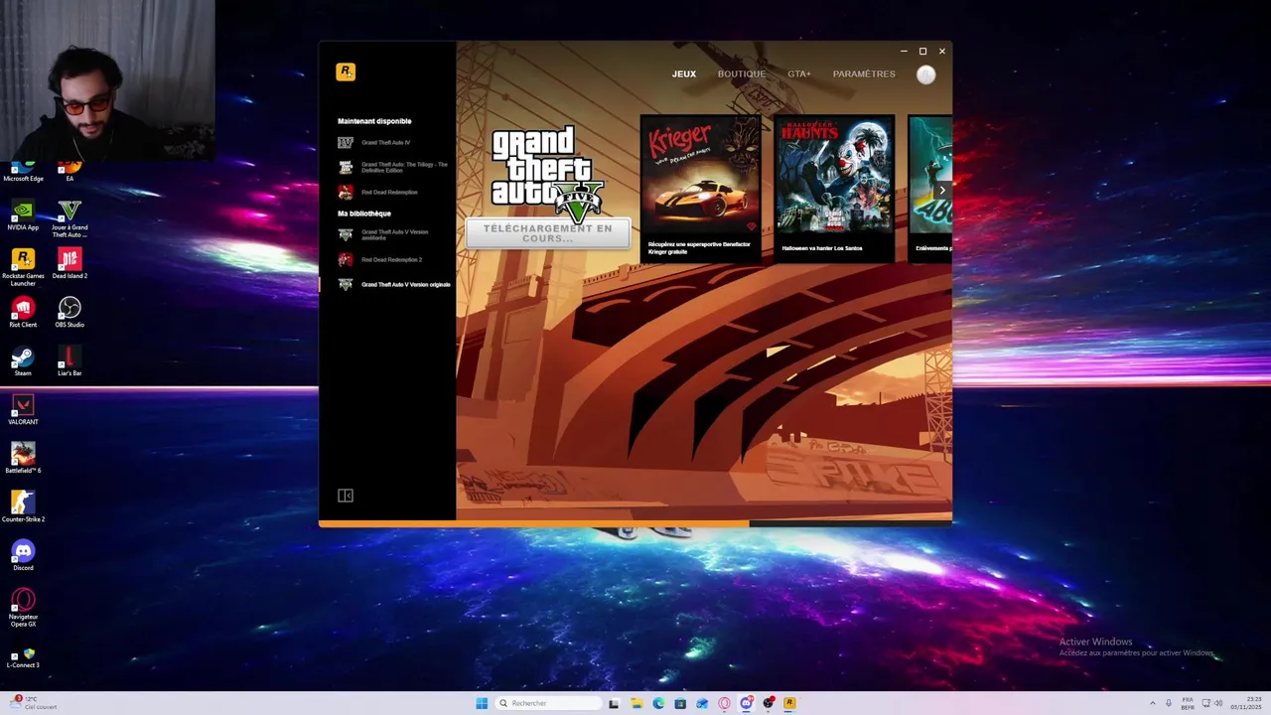This screenshot has width=1271, height=715.
Task: Minimize the Rockstar launcher window
Action: point(904,51)
